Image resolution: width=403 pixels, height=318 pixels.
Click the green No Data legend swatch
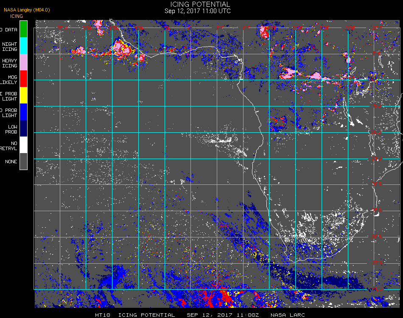coord(23,29)
